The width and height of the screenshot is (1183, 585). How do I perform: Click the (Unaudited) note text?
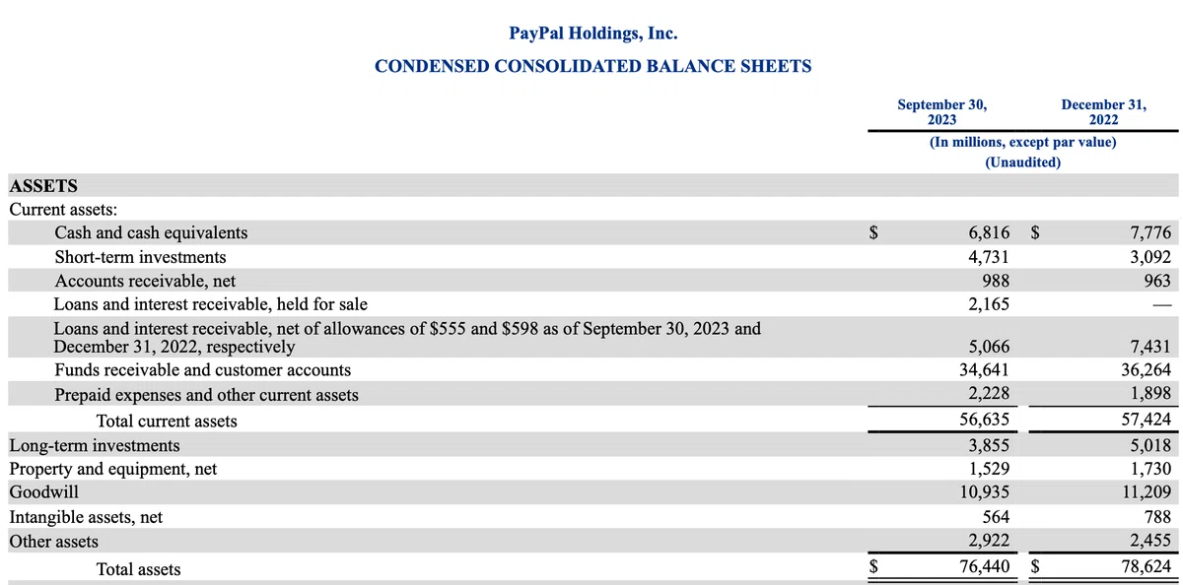(x=1022, y=162)
